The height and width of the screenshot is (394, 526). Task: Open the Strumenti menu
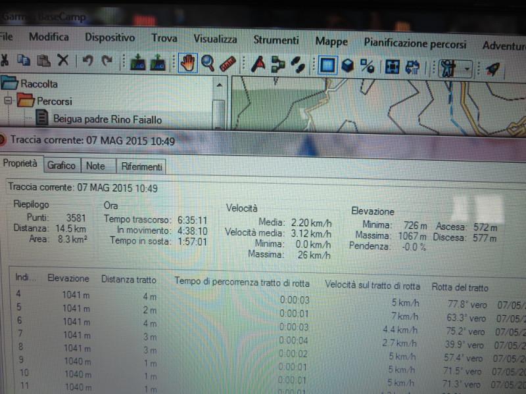(276, 40)
